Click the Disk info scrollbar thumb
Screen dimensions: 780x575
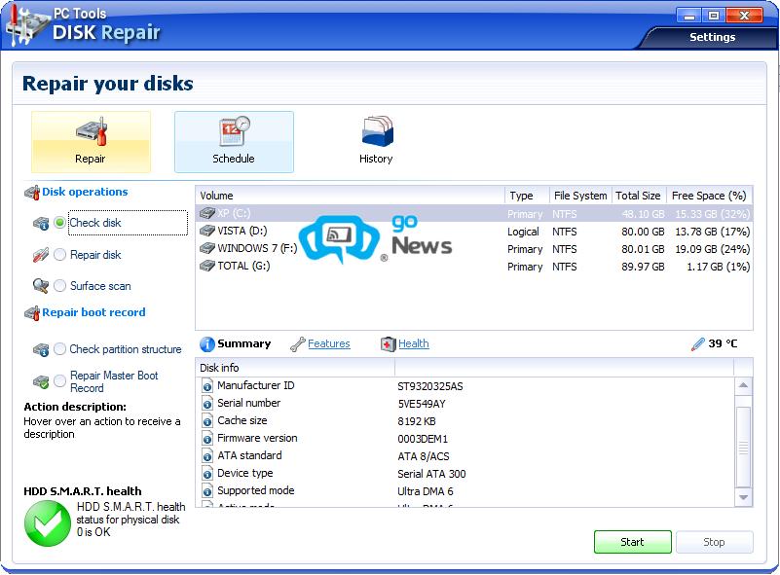pos(743,448)
